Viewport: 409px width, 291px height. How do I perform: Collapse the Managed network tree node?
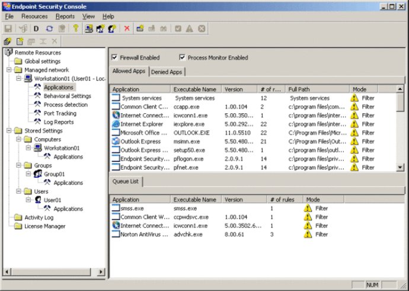click(x=9, y=69)
